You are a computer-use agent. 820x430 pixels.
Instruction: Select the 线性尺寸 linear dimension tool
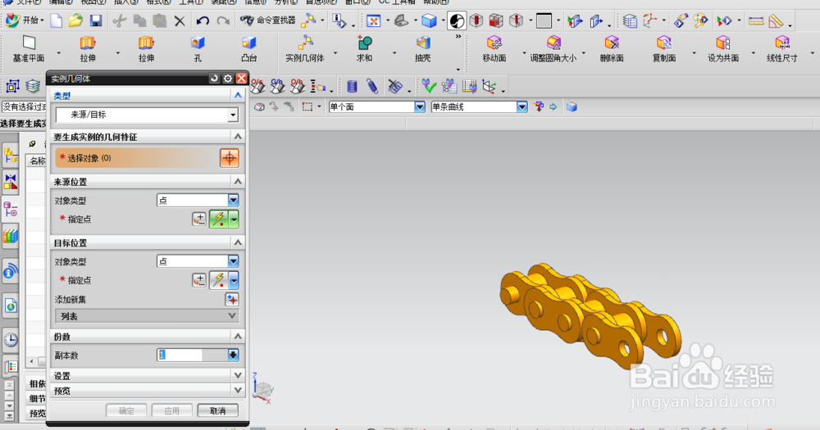point(782,49)
